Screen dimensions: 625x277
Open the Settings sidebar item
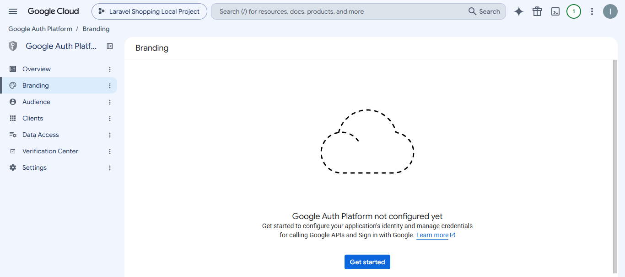[x=59, y=167]
